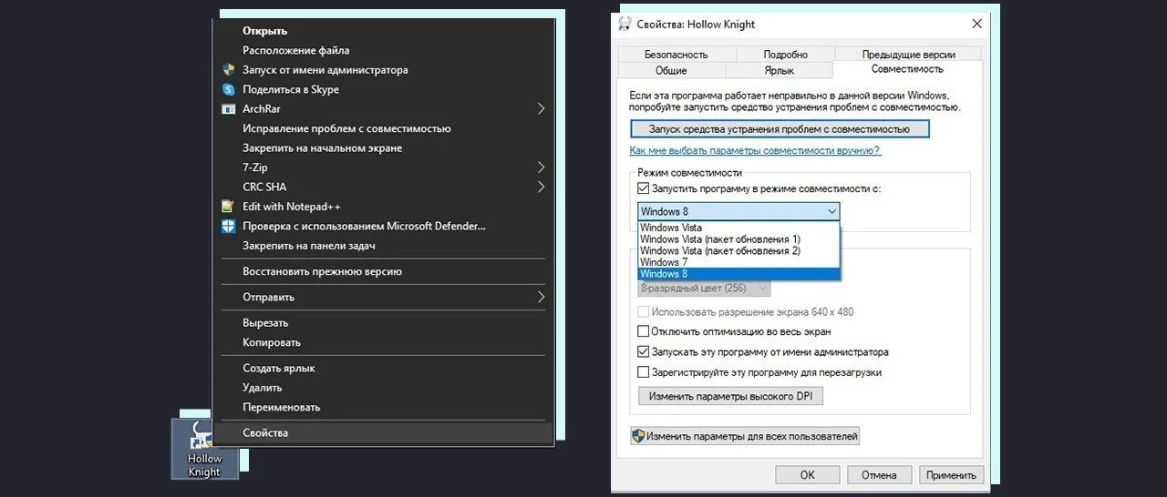
Task: Click the shield icon on Изменить параметры для всех пользователей
Action: [639, 436]
